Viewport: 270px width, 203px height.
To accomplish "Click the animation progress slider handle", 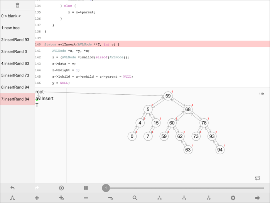I will click(106, 188).
